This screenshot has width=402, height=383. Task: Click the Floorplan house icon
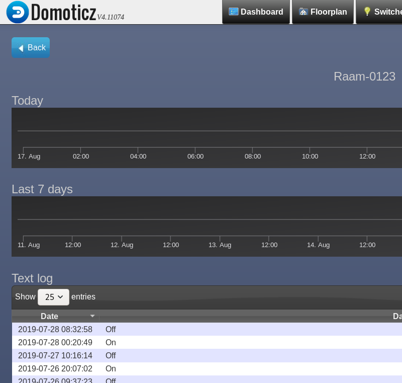pyautogui.click(x=304, y=12)
